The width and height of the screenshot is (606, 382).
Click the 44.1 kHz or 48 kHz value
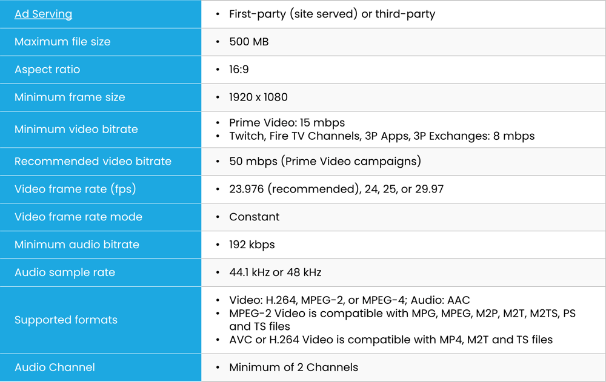click(275, 272)
